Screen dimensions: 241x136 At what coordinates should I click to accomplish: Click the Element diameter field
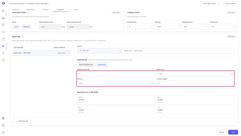point(193,74)
